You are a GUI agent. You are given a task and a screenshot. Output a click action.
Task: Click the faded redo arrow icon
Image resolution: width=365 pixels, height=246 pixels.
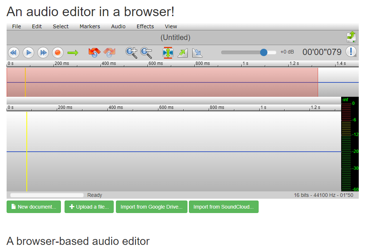click(109, 52)
